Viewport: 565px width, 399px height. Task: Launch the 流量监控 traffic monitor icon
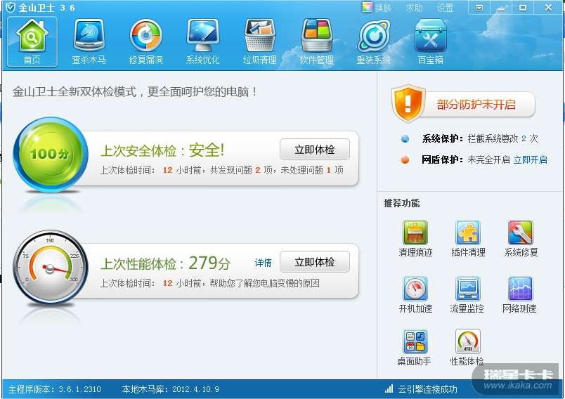coord(468,289)
